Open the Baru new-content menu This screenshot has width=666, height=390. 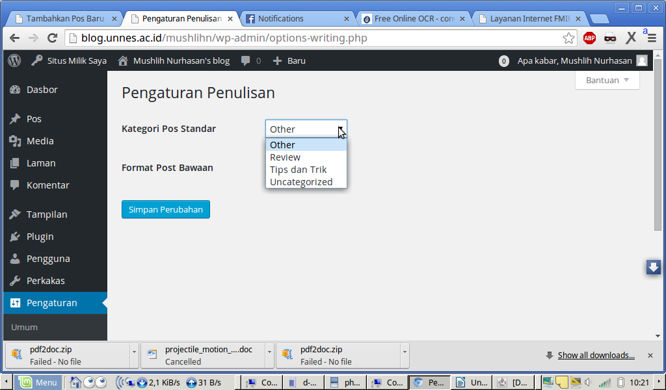click(x=289, y=60)
